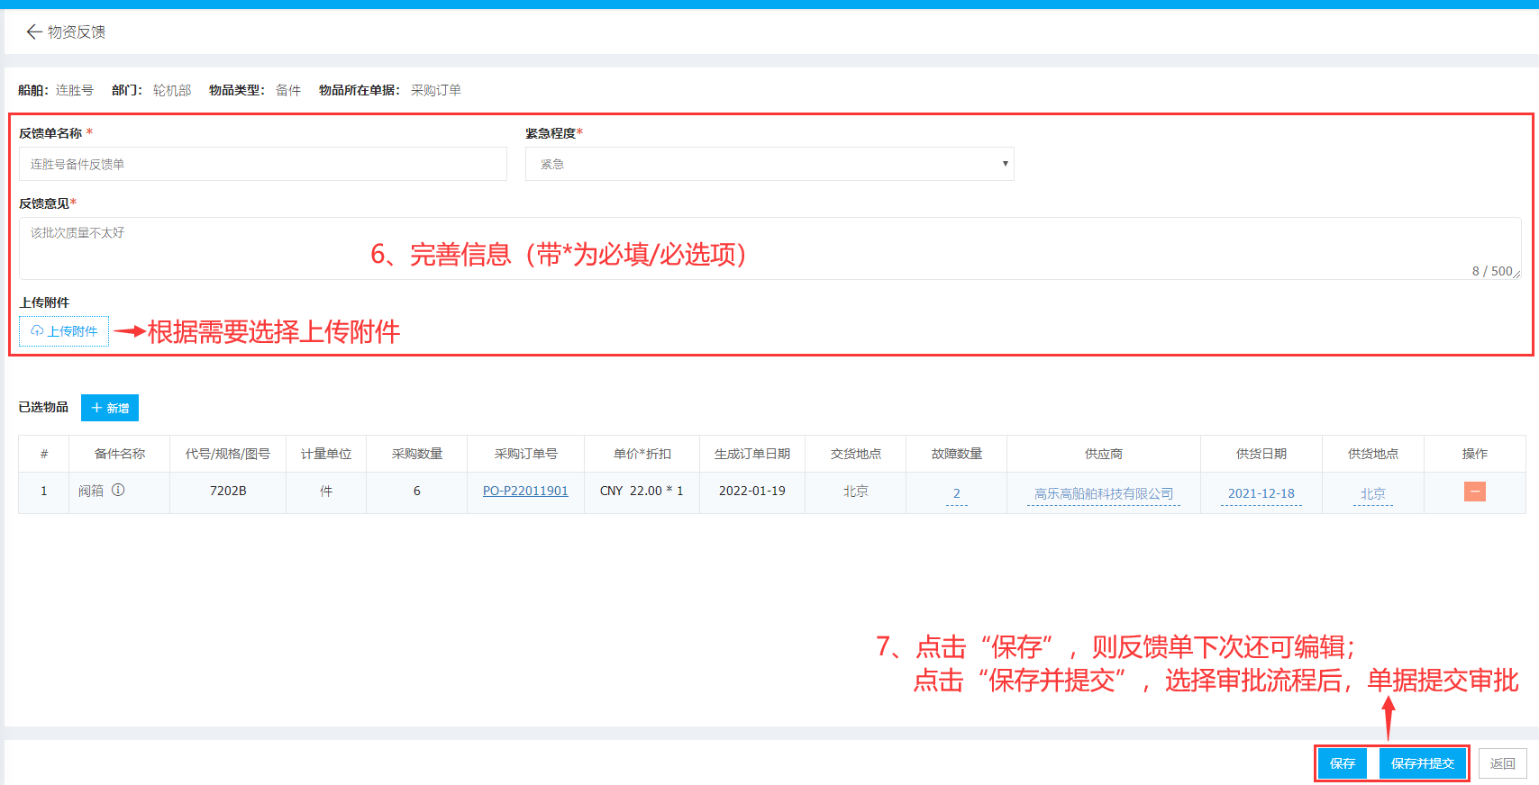Click the 8 / 500 character counter
Viewport: 1539px width, 785px height.
pyautogui.click(x=1492, y=271)
